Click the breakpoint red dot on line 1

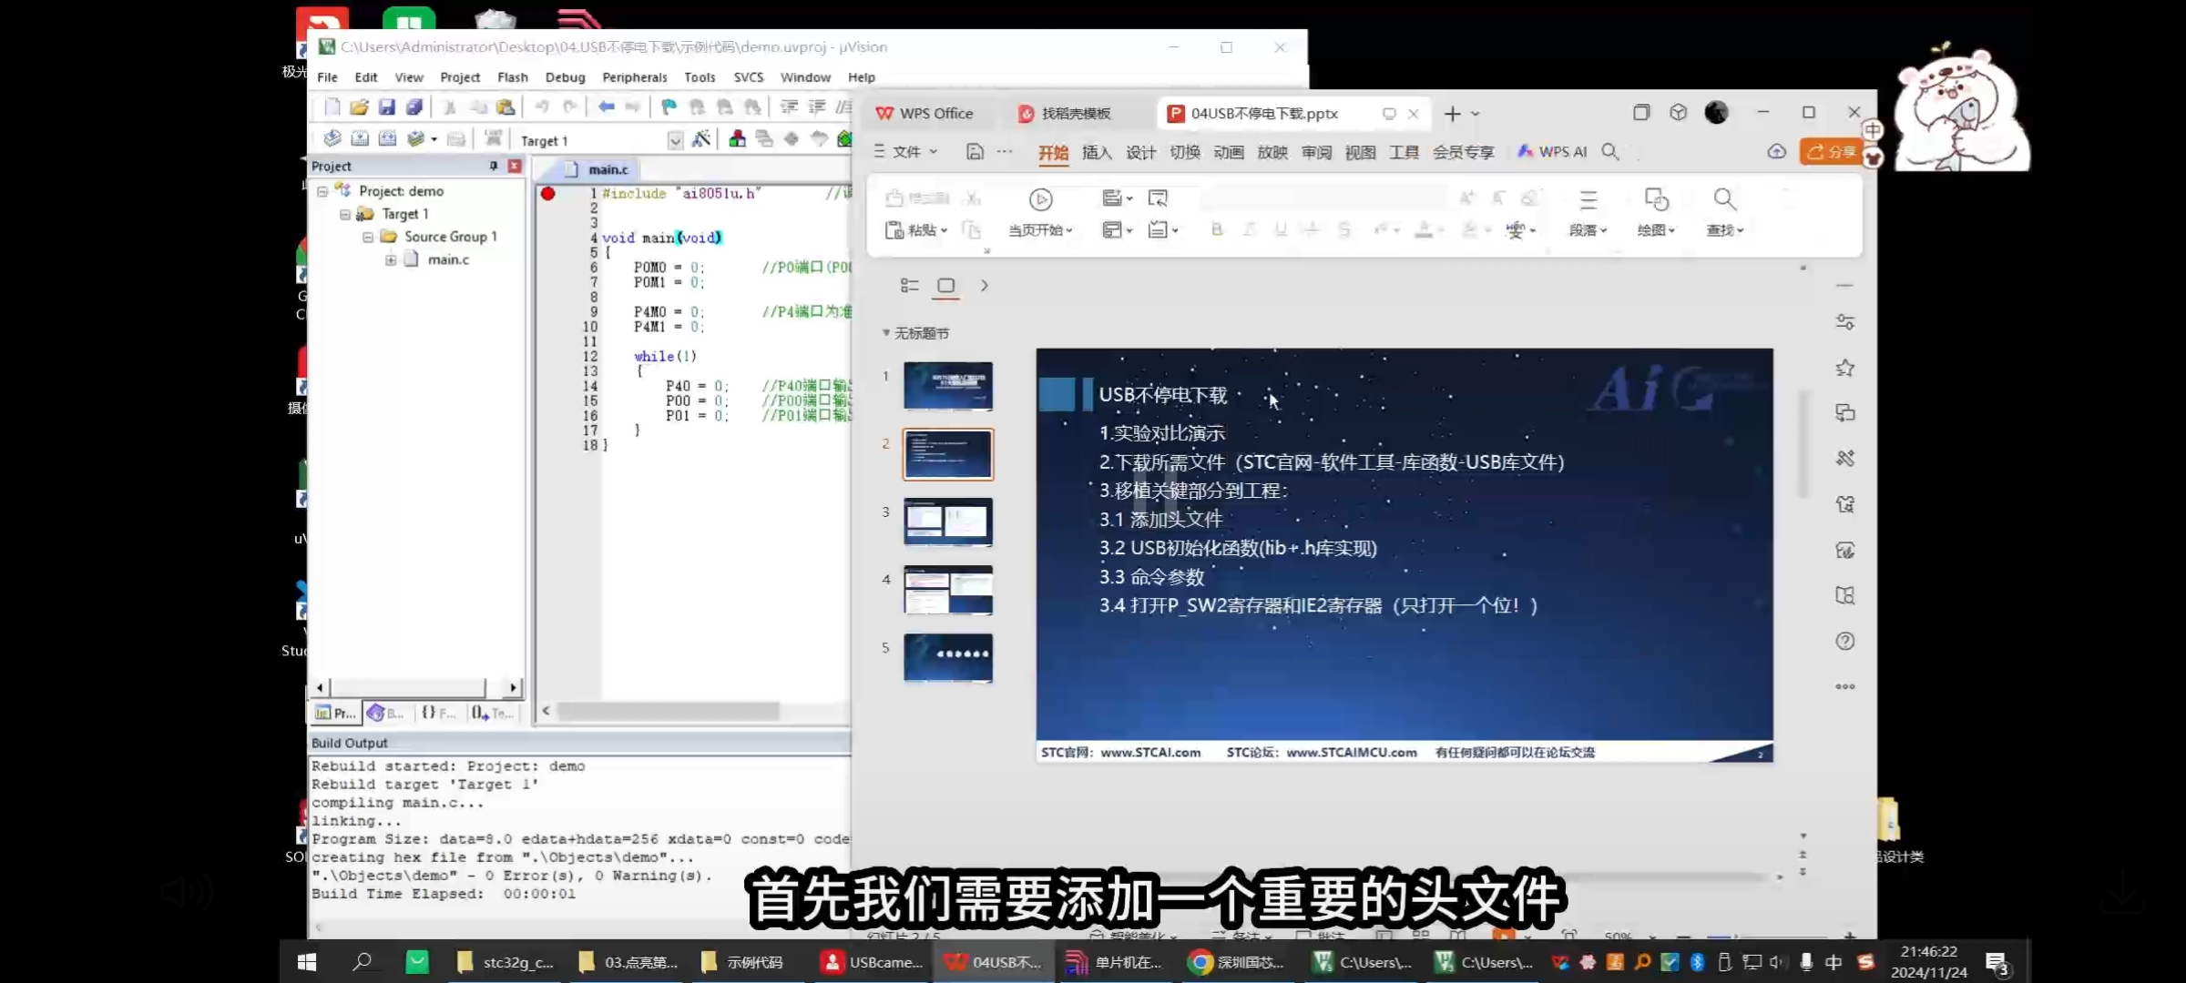tap(547, 193)
